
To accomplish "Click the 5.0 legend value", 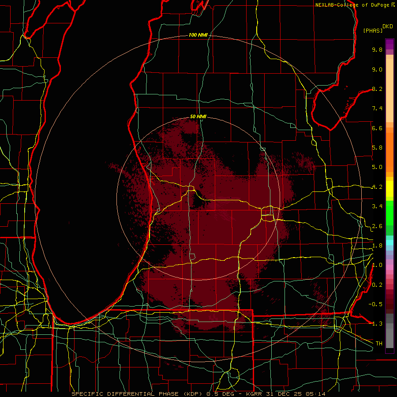I will [377, 167].
